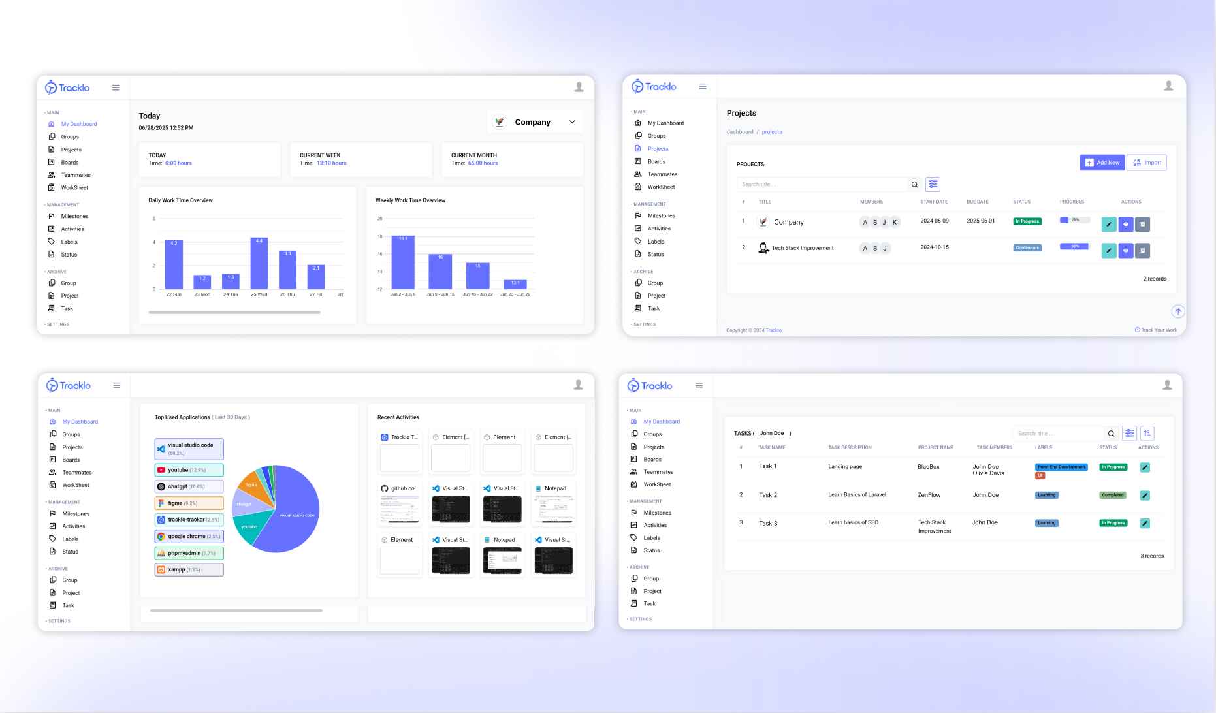Viewport: 1216px width, 713px height.
Task: View Tech Stack Improvement with the eye icon
Action: tap(1125, 250)
